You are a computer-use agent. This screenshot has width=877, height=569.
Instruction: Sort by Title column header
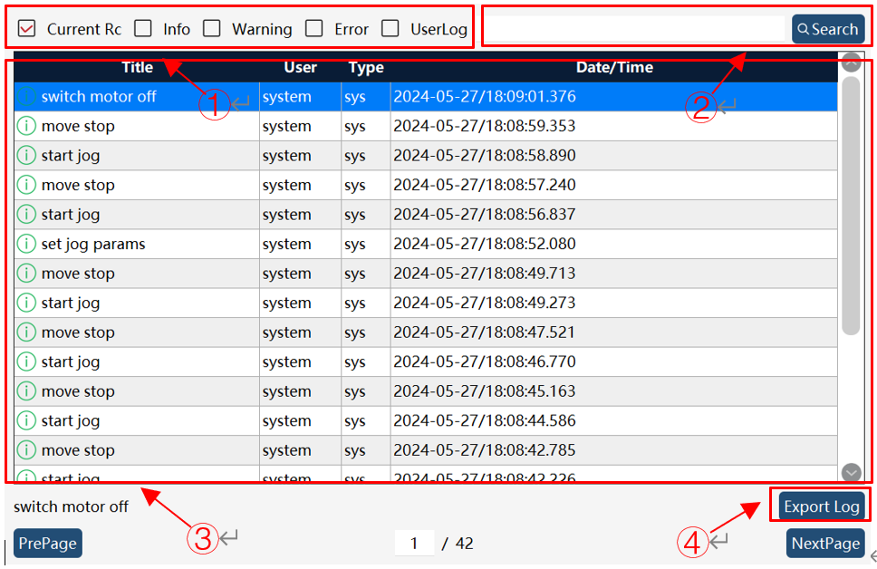coord(137,67)
